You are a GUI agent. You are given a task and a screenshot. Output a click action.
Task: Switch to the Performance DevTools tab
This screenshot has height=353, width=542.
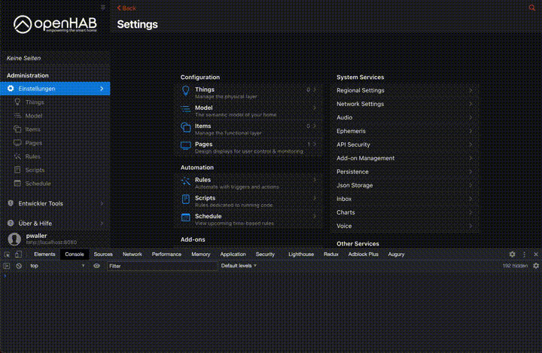(x=166, y=254)
